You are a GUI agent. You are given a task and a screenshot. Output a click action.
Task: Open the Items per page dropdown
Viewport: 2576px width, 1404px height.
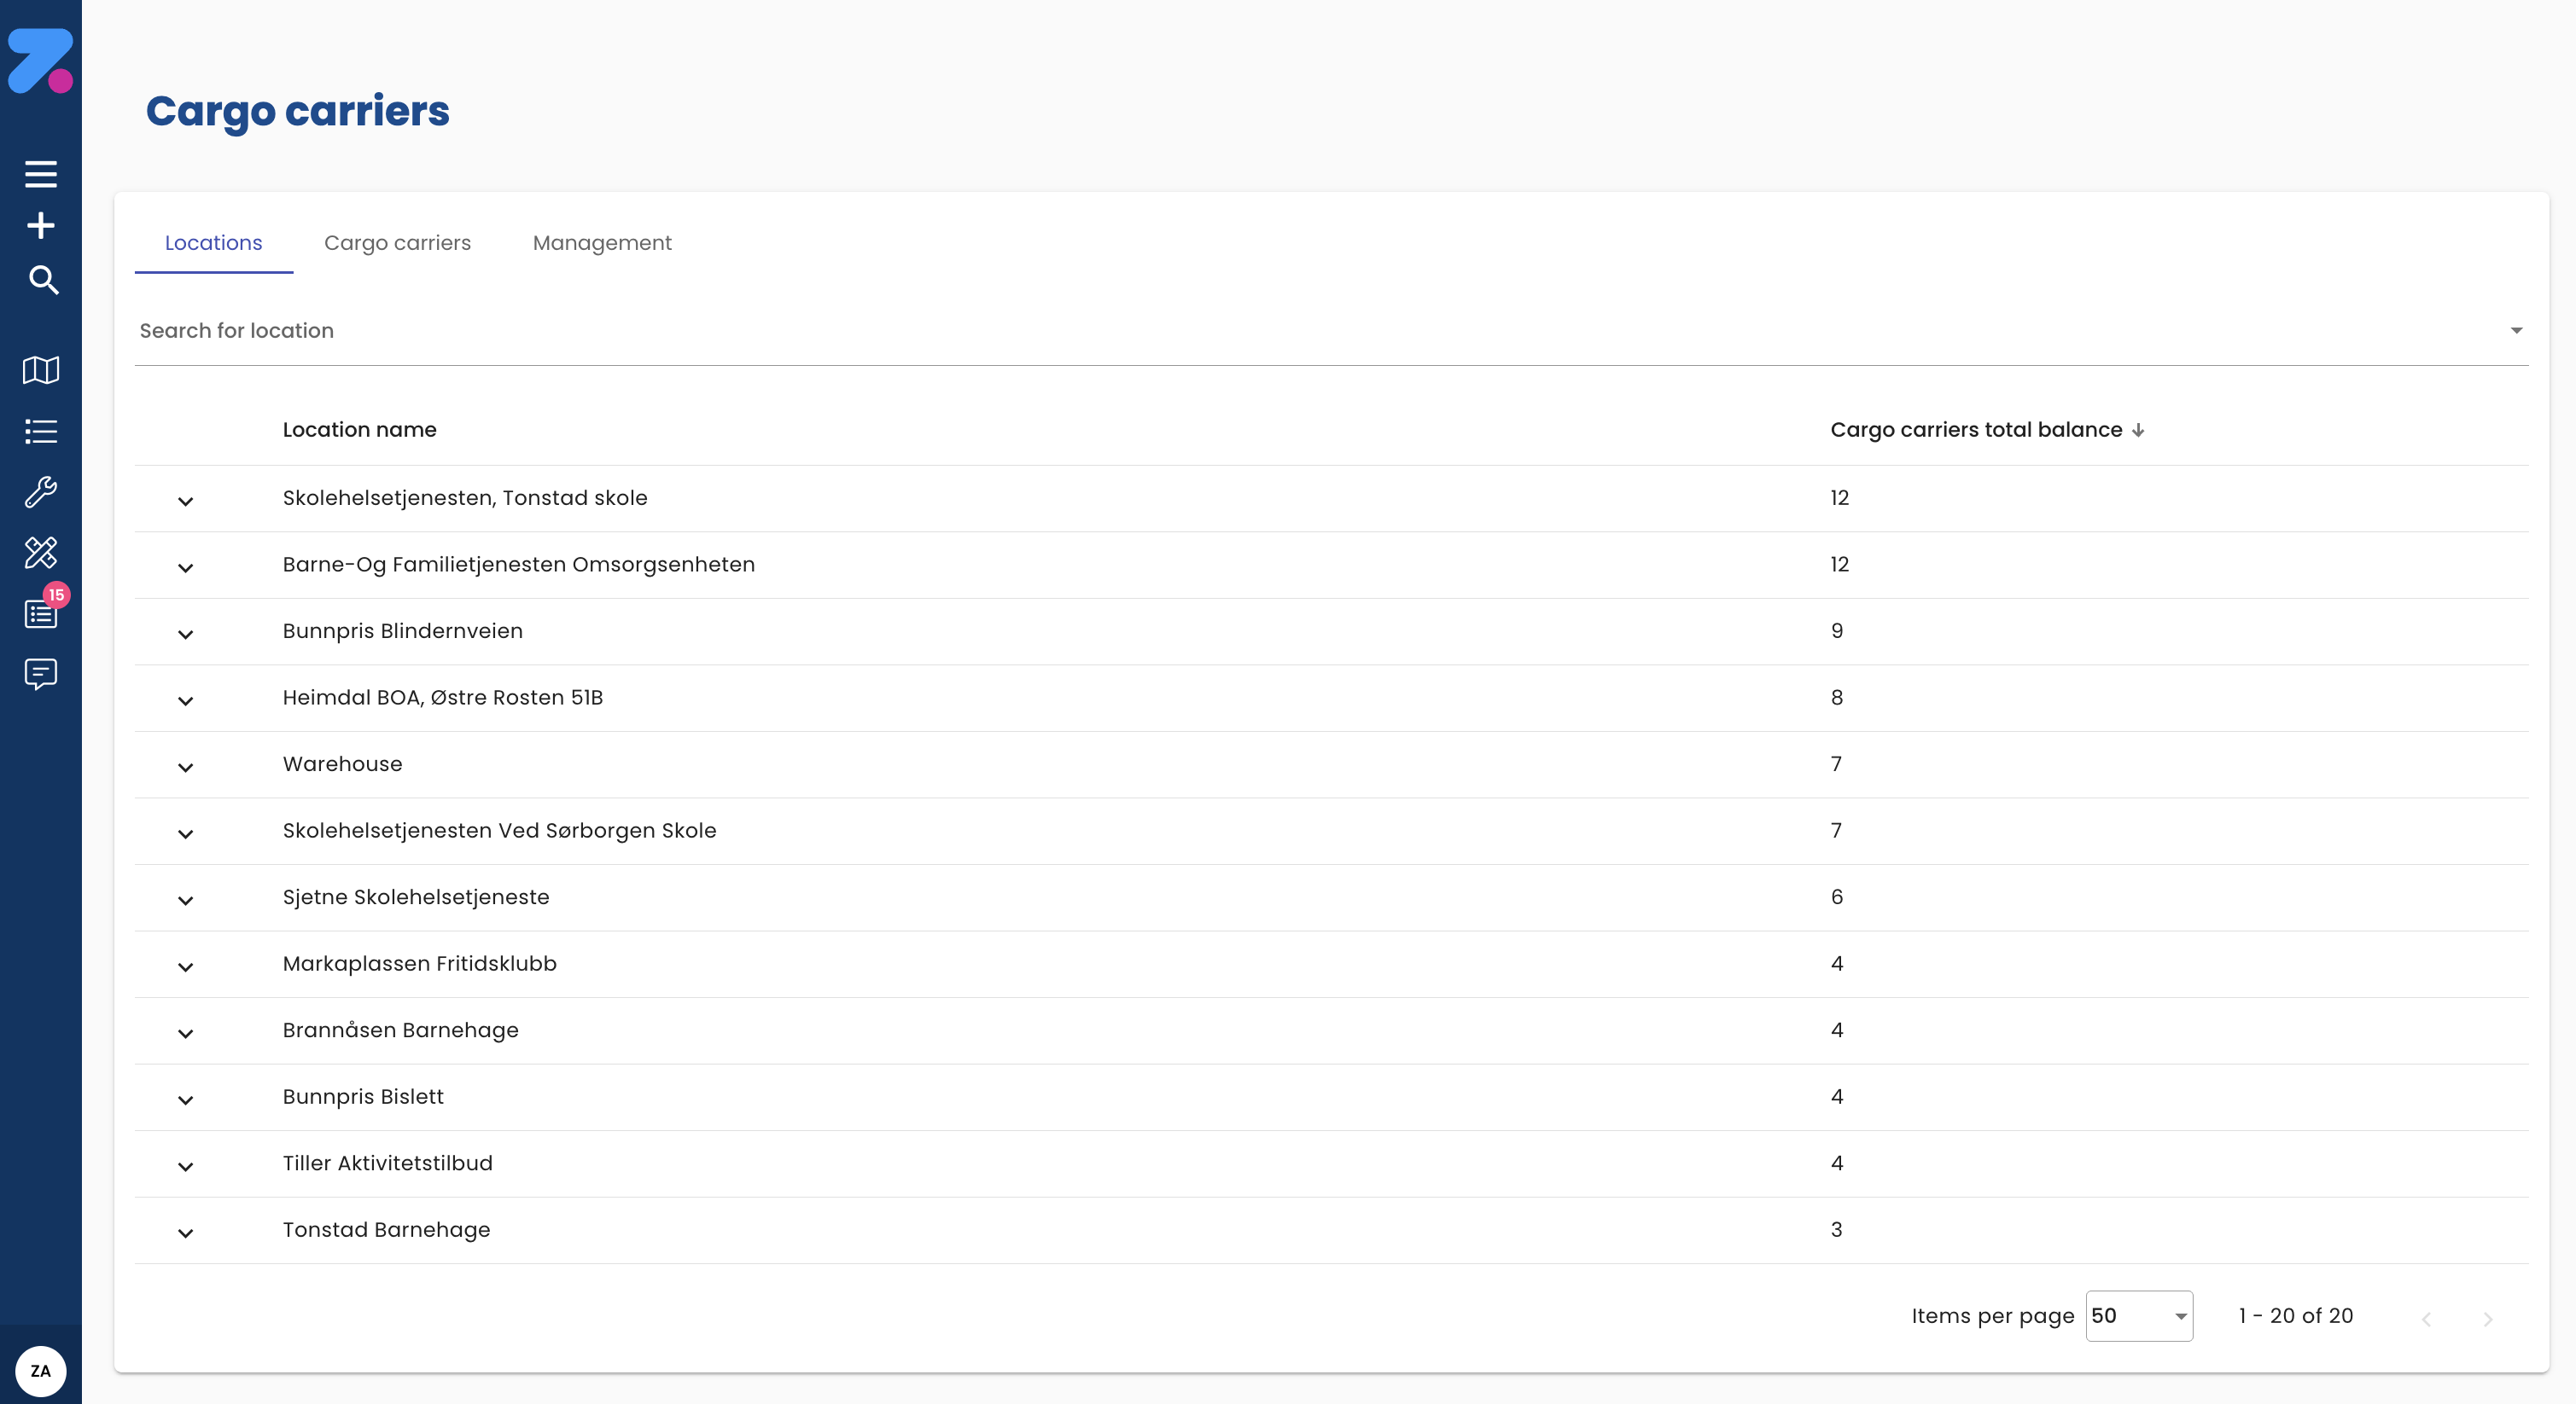pos(2138,1316)
